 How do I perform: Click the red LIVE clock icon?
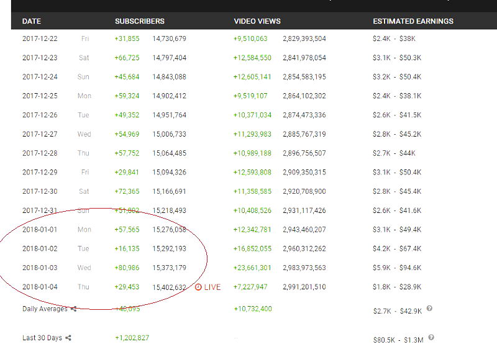pyautogui.click(x=198, y=287)
